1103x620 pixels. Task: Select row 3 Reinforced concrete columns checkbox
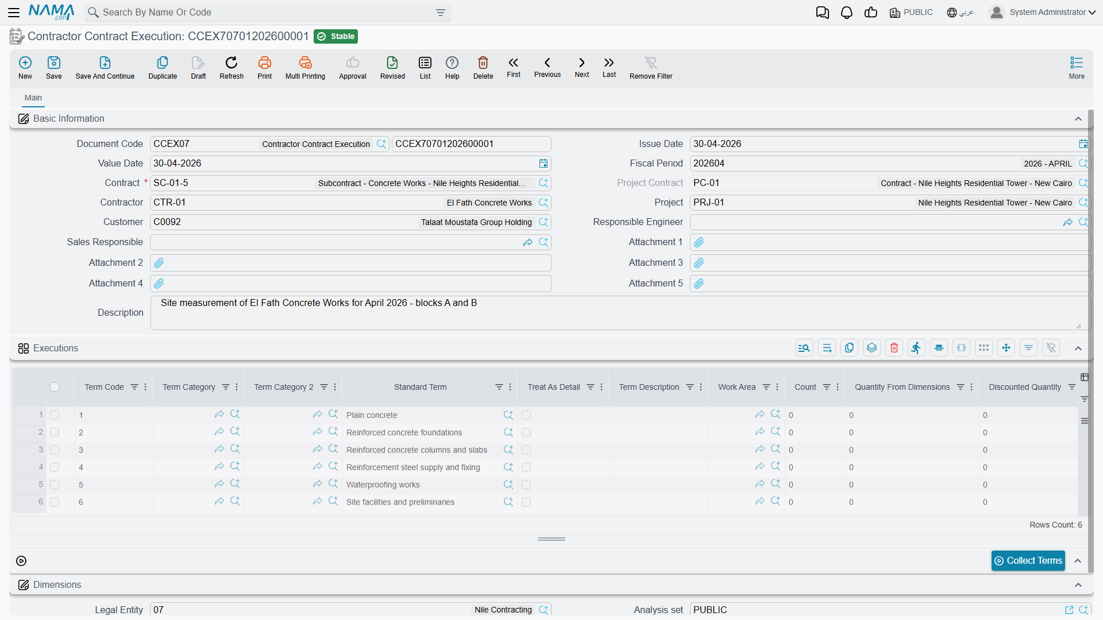point(55,450)
